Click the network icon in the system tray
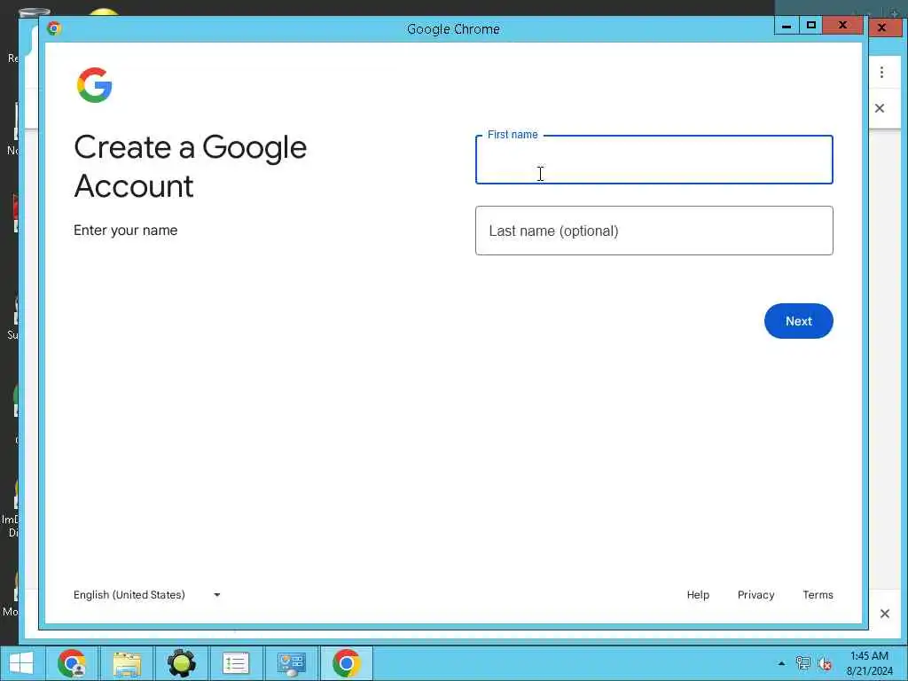 click(803, 663)
